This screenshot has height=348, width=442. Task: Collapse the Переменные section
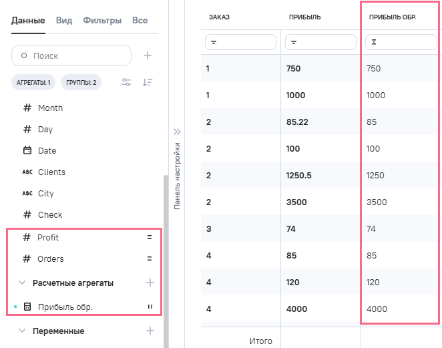pos(22,331)
